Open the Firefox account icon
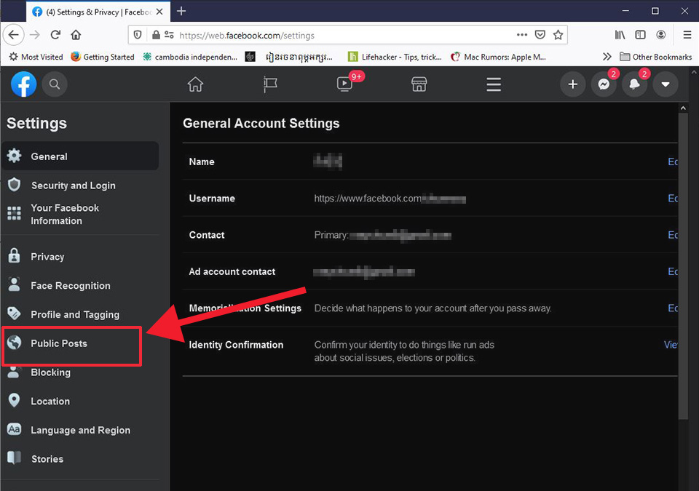The height and width of the screenshot is (491, 699). tap(661, 35)
